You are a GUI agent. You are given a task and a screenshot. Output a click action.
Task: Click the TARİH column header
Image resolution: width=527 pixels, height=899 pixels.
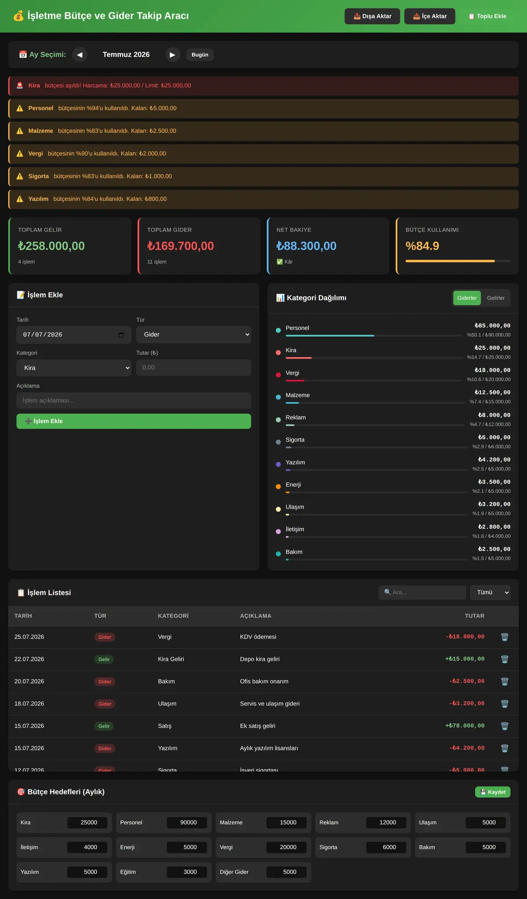pos(23,616)
